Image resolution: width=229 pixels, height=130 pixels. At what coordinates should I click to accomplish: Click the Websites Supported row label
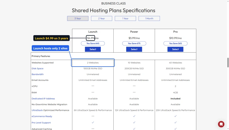(x=42, y=63)
